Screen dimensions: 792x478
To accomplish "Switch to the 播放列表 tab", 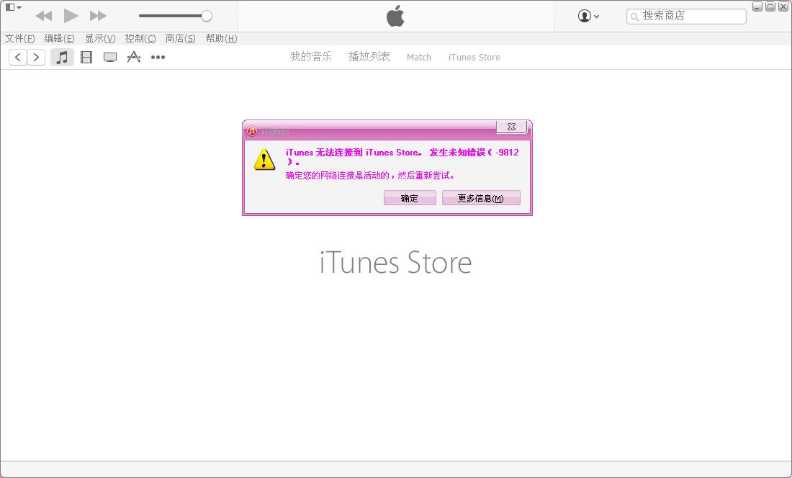I will click(369, 57).
